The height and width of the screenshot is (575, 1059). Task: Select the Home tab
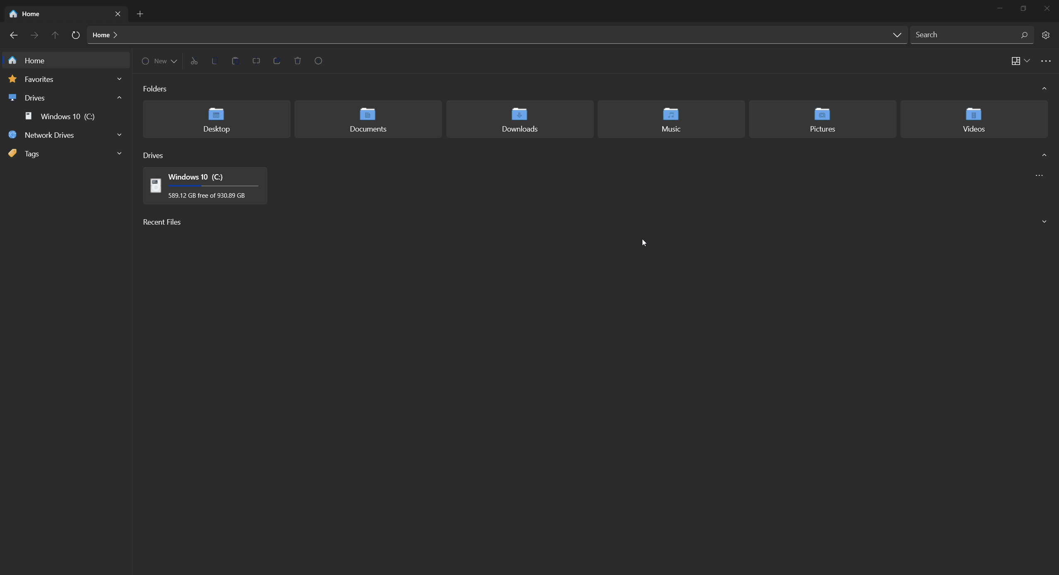66,14
